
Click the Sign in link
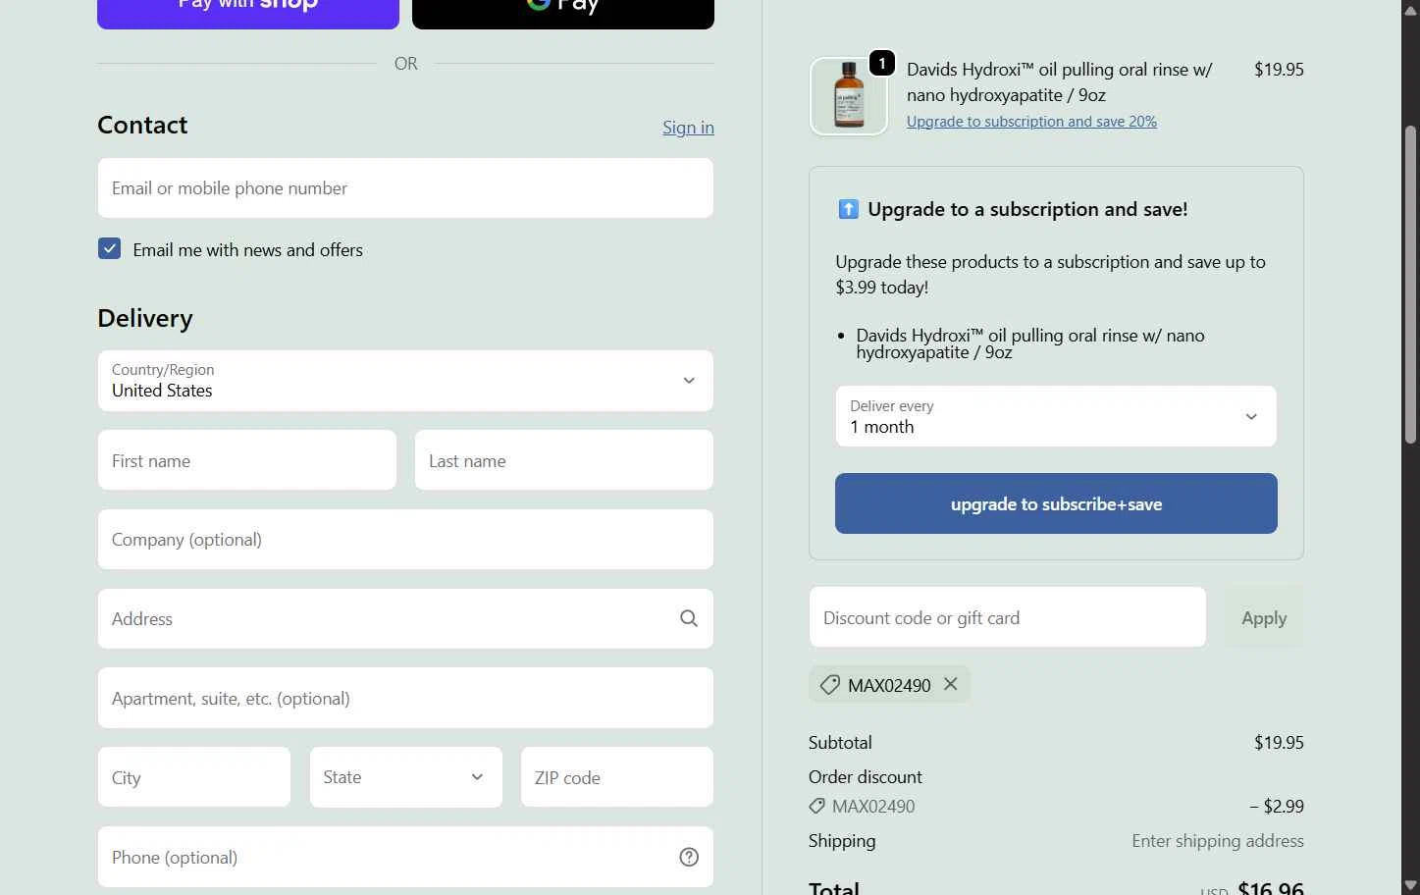[x=688, y=127]
